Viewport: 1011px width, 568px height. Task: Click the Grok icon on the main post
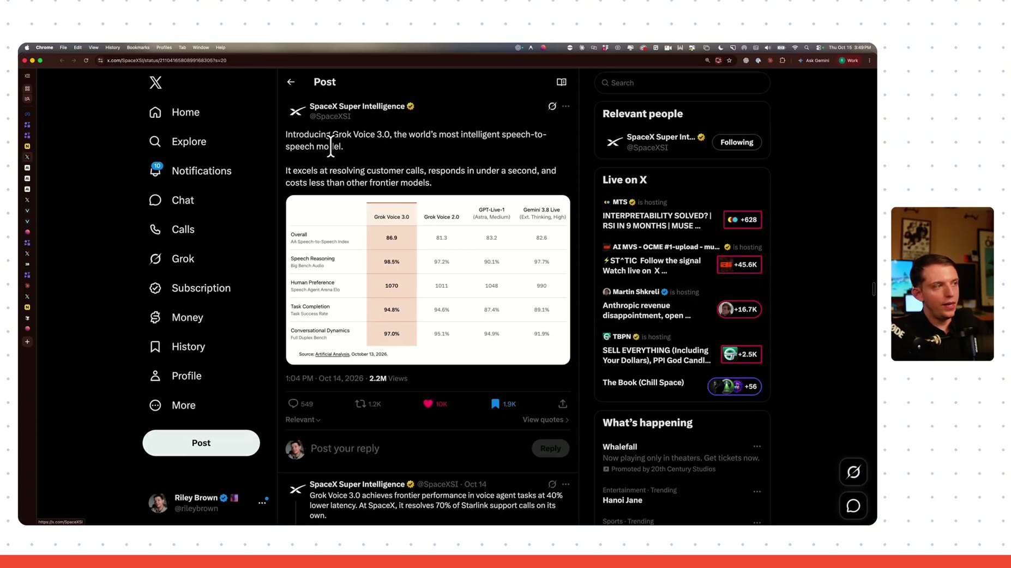click(552, 106)
